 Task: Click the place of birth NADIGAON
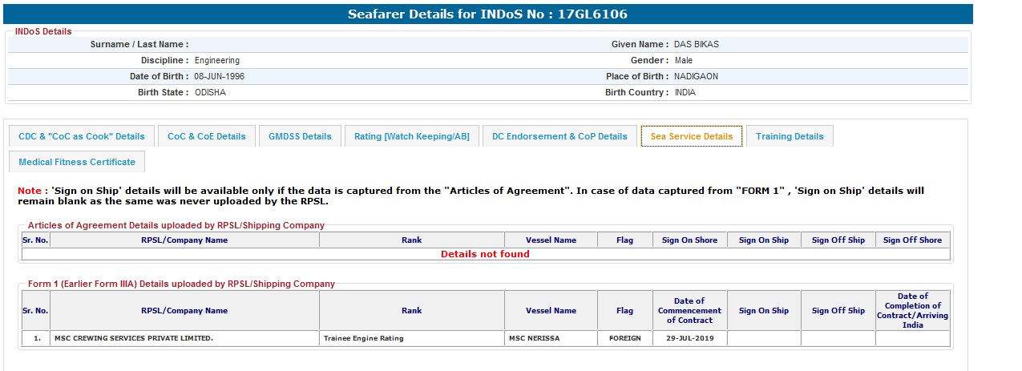[x=697, y=76]
